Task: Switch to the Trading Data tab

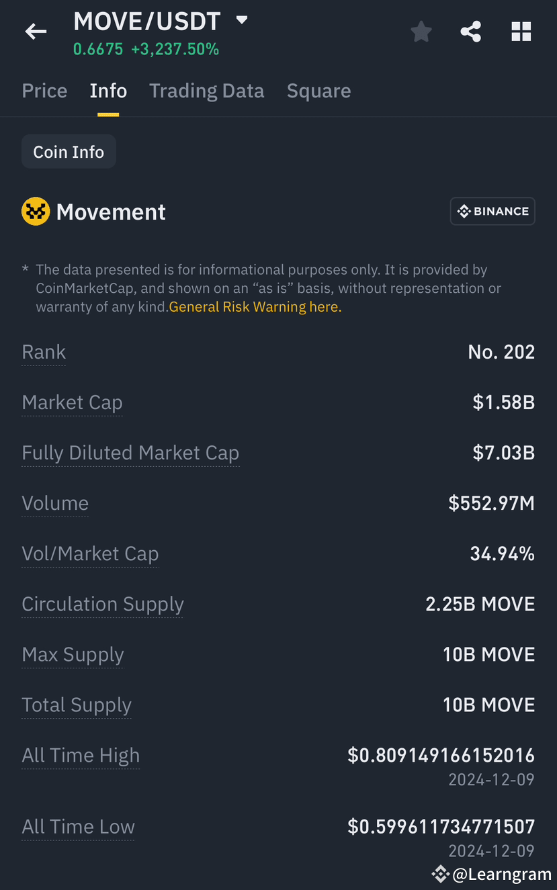Action: point(206,91)
